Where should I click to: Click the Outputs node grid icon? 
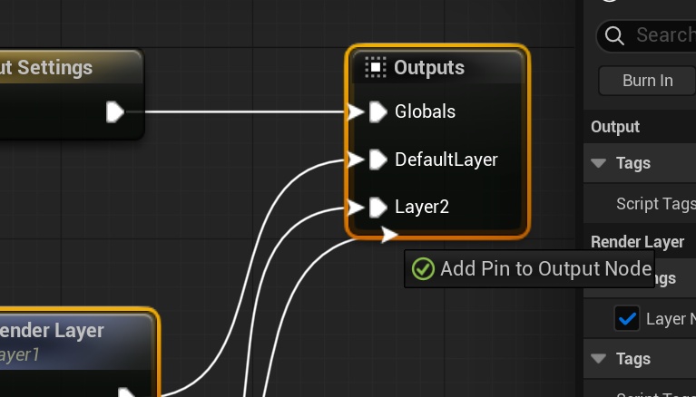pyautogui.click(x=375, y=67)
